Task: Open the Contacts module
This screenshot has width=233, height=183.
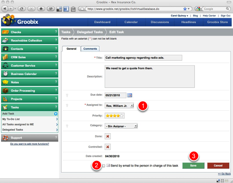Action: tap(30, 49)
